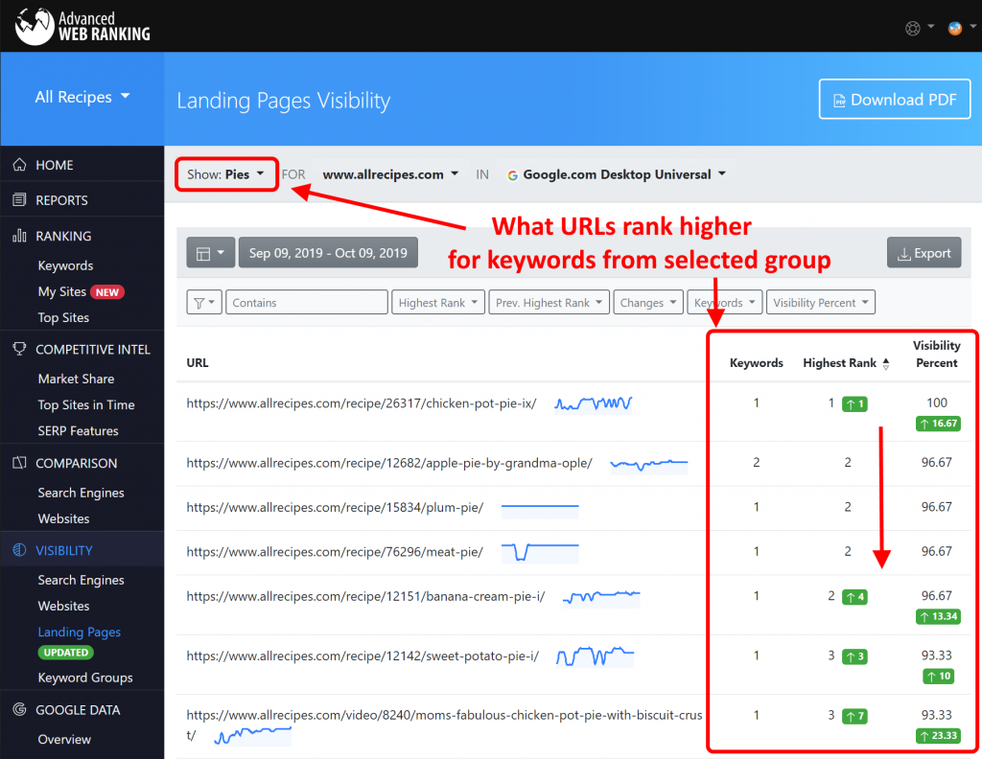Click the COMPARISON icon in sidebar
This screenshot has width=982, height=759.
click(19, 463)
